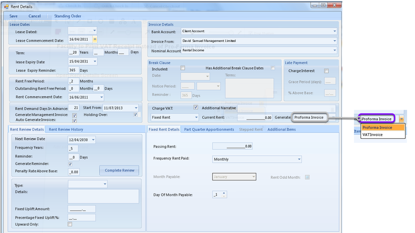Screen dimensions: 415x233
Task: Toggle the Upward Only checkbox
Action: (70, 224)
